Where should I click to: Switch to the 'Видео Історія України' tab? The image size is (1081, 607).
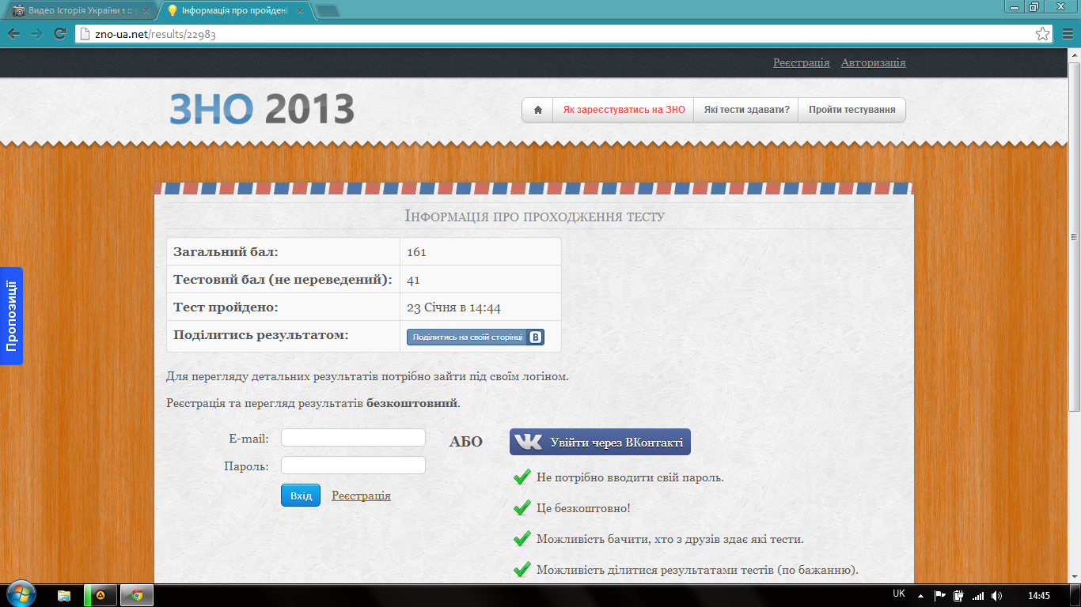pyautogui.click(x=80, y=12)
